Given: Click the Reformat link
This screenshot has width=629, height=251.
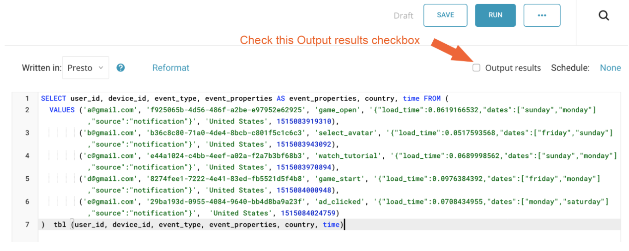Looking at the screenshot, I should 171,68.
